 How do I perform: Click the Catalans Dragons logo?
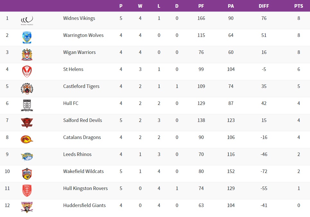(x=27, y=139)
